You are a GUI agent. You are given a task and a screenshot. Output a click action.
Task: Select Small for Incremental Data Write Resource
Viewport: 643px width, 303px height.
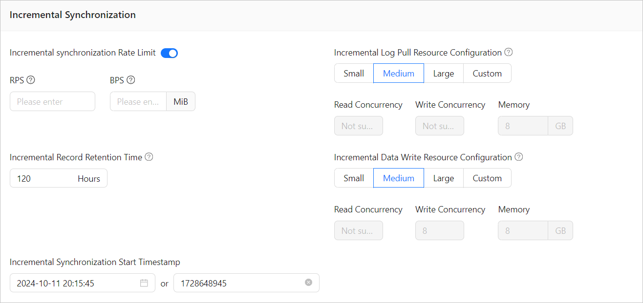[354, 178]
